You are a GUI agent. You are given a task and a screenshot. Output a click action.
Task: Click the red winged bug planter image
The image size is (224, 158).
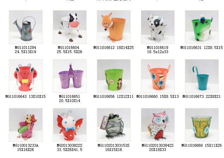click(70, 125)
